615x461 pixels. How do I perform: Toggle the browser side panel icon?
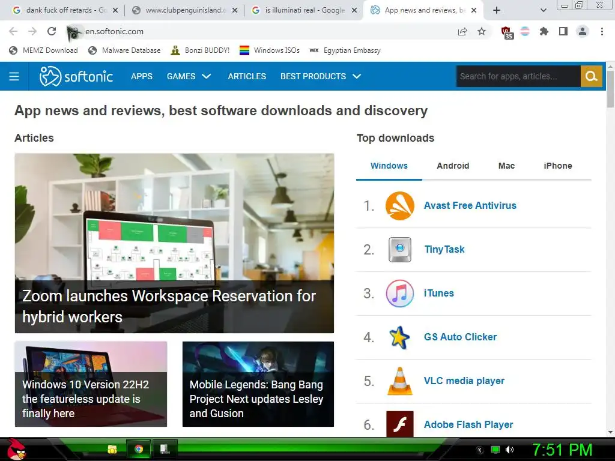pyautogui.click(x=563, y=31)
